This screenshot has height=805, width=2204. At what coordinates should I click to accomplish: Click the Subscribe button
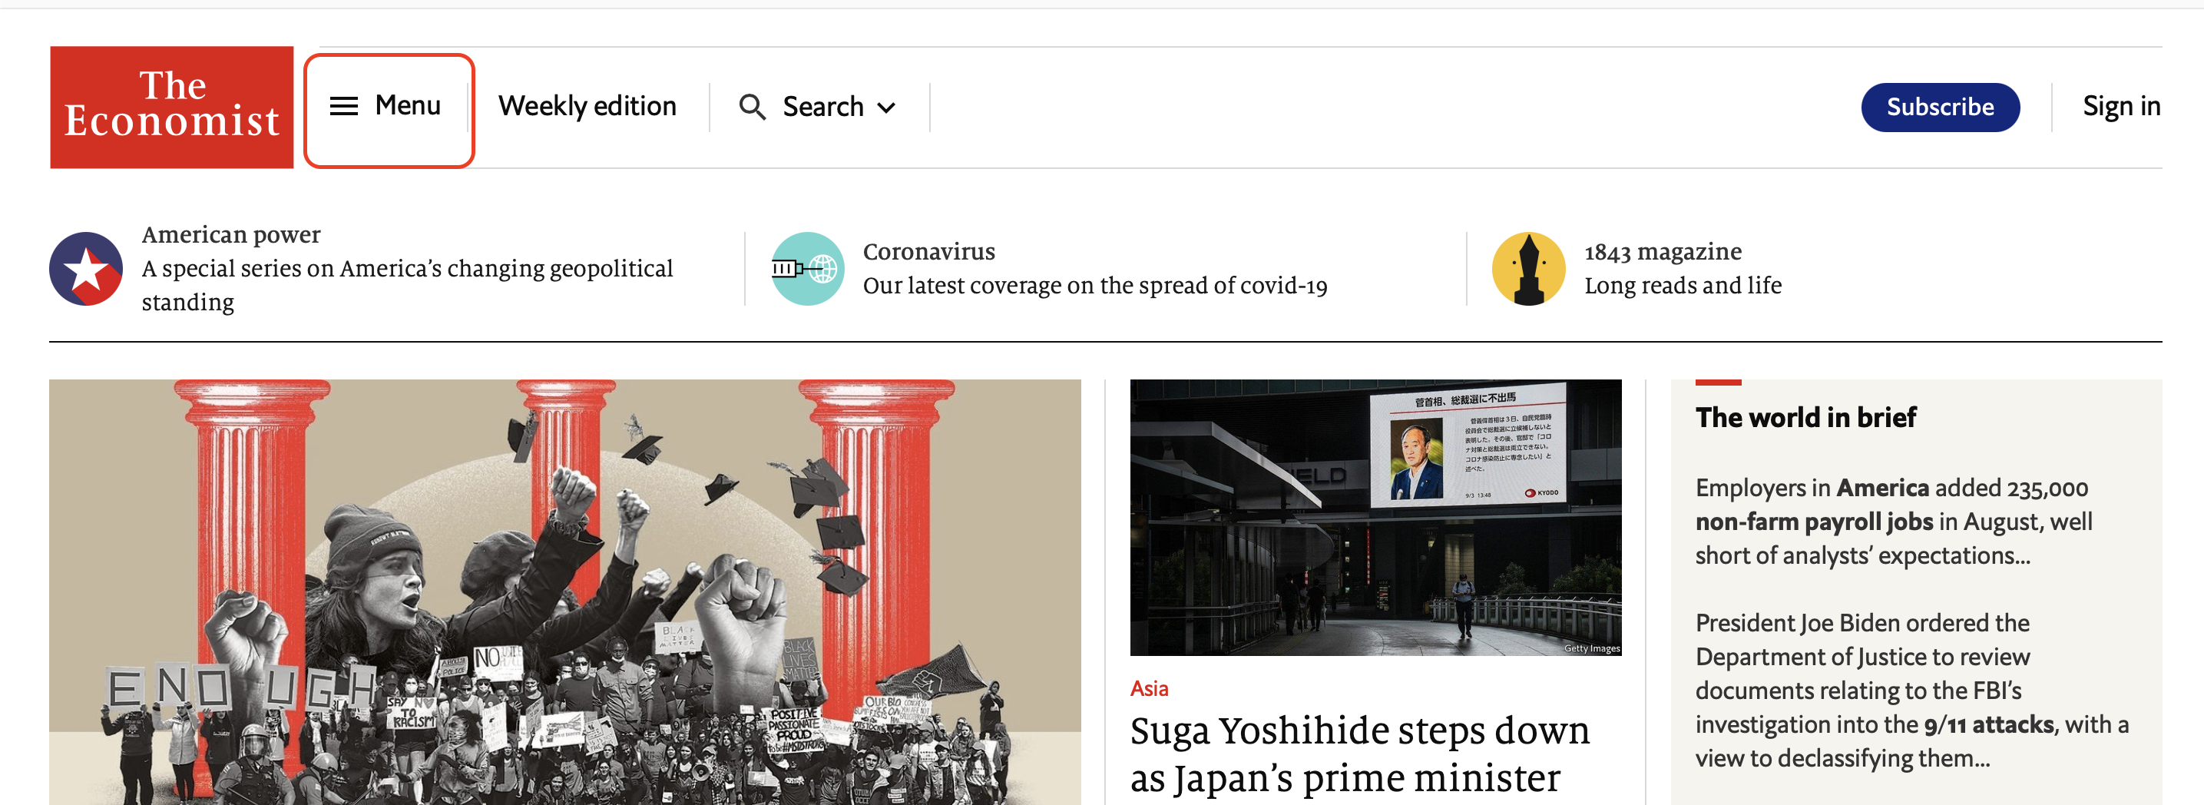(1940, 107)
